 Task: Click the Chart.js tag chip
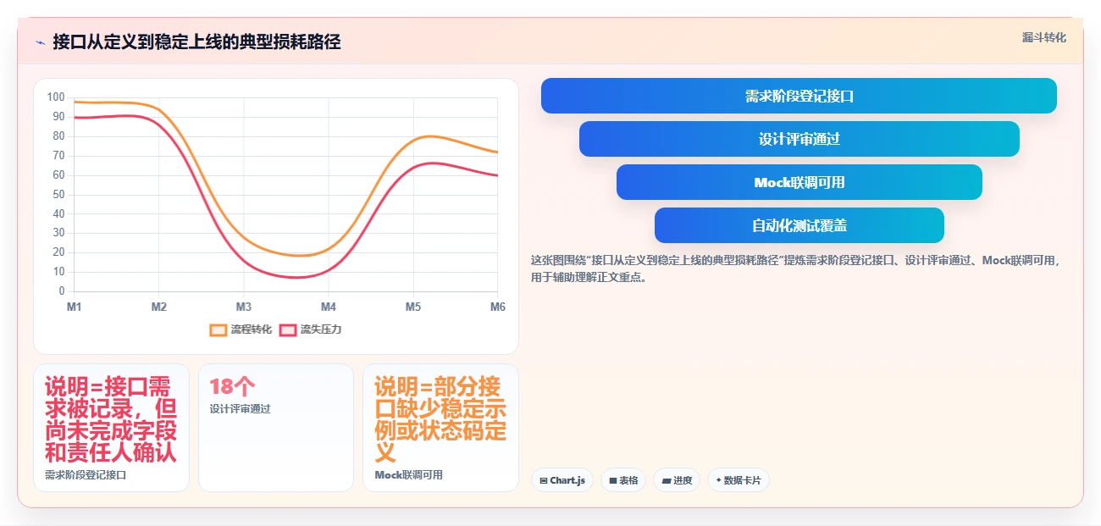(x=562, y=480)
